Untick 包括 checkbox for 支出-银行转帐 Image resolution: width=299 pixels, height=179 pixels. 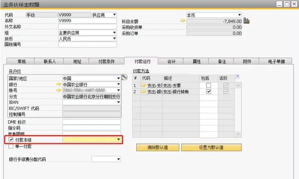[209, 91]
